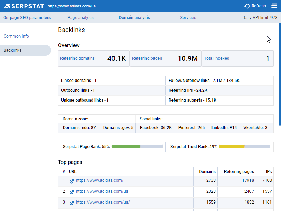This screenshot has height=211, width=281.
Task: Click Referring pages value 2407
Action: click(x=249, y=191)
